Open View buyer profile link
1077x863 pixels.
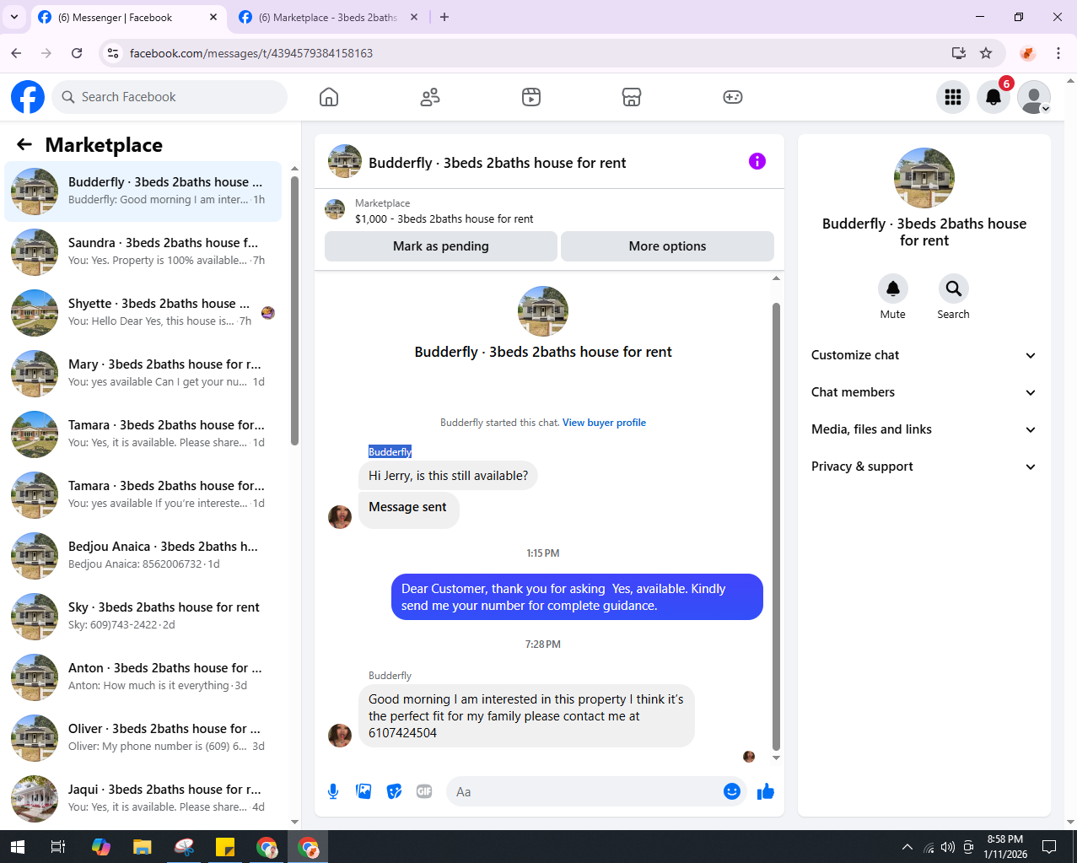pos(604,423)
